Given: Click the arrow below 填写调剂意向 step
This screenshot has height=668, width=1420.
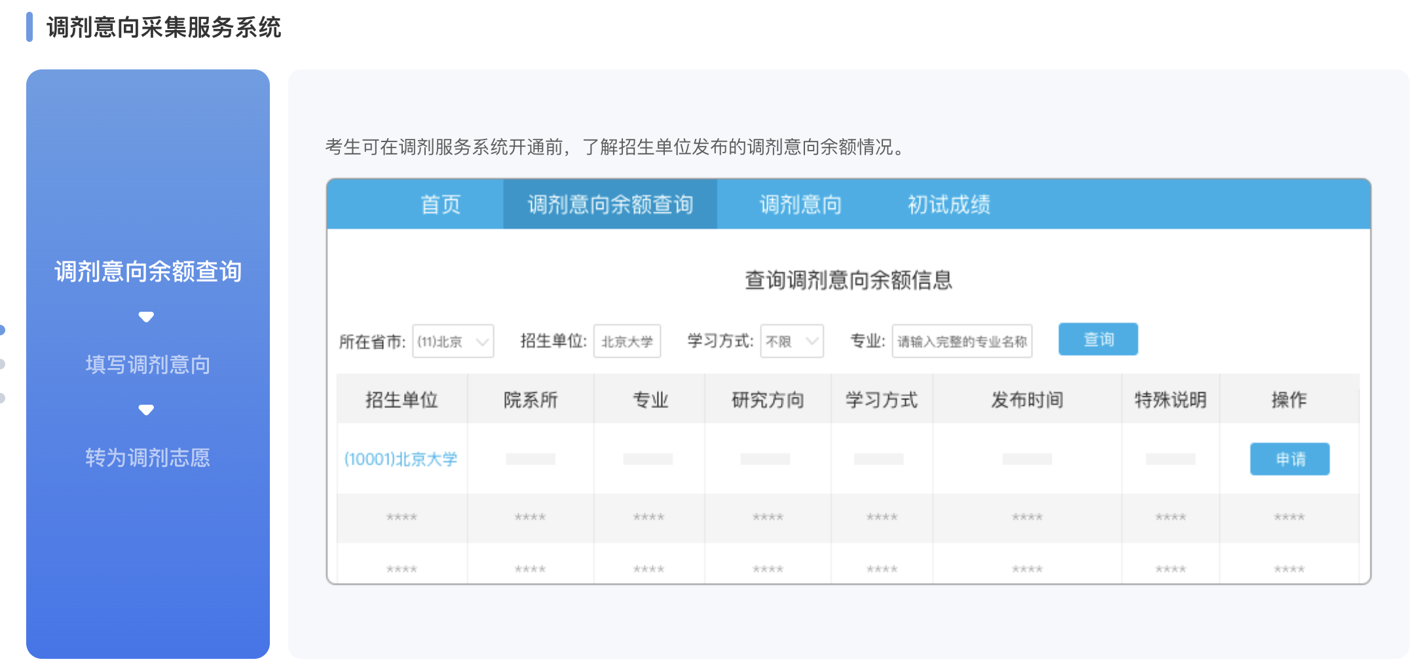Looking at the screenshot, I should (x=146, y=410).
